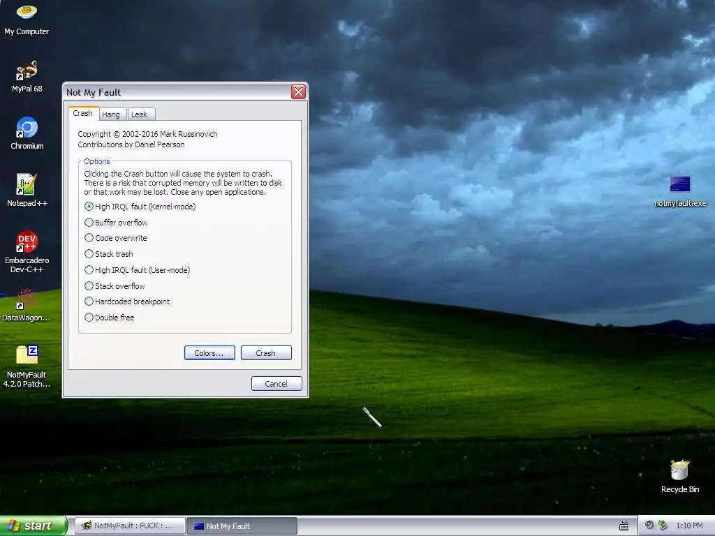Select the Notepad++ desktop shortcut
Screen dimensions: 715x536
[27, 190]
